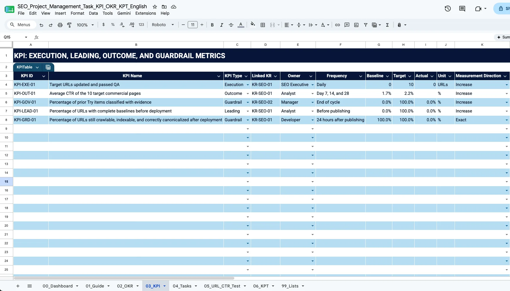Switch to 05_URL_CTR_Test sheet
This screenshot has width=510, height=291.
tap(222, 286)
